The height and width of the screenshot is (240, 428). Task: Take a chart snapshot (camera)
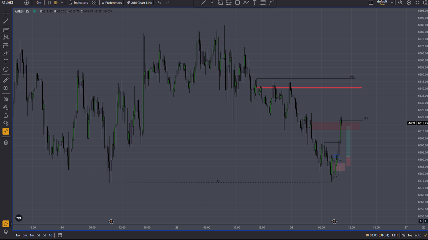tap(425, 2)
